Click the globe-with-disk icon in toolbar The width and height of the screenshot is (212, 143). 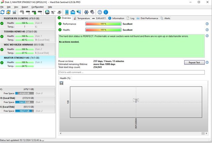(47, 12)
